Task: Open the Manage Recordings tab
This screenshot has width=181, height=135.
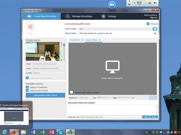Action: tap(79, 16)
